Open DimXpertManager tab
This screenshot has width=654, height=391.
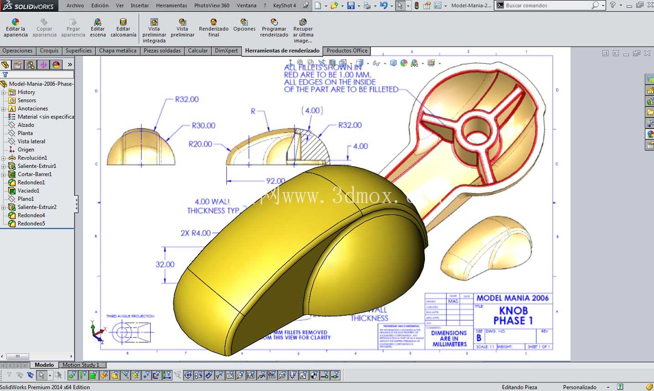pyautogui.click(x=43, y=65)
